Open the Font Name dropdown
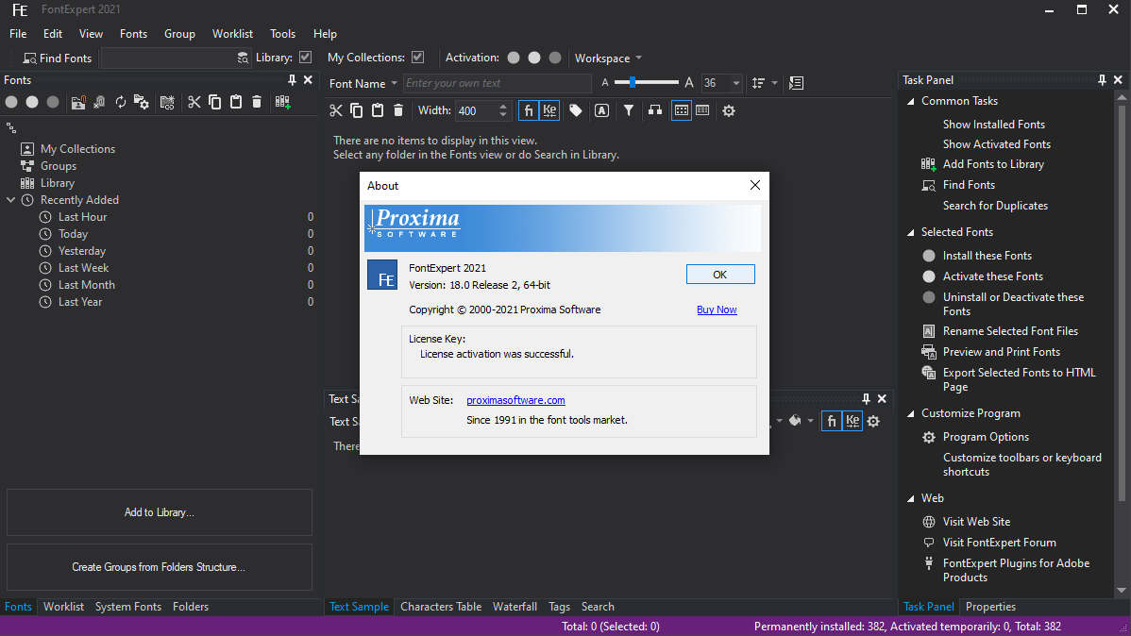1131x636 pixels. 363,84
